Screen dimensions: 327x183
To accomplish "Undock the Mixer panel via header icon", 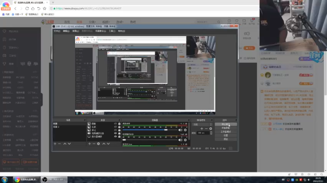I will [x=188, y=120].
